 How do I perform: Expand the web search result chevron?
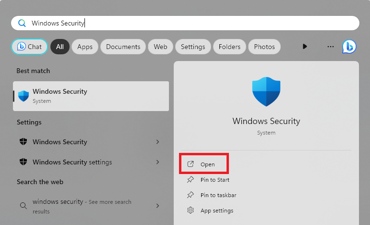158,206
